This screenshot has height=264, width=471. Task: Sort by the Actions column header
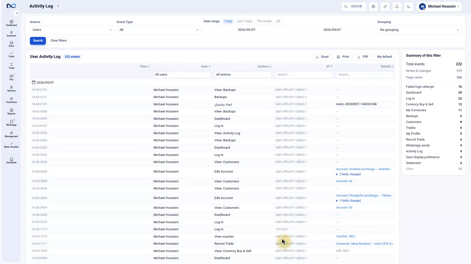coord(265,67)
